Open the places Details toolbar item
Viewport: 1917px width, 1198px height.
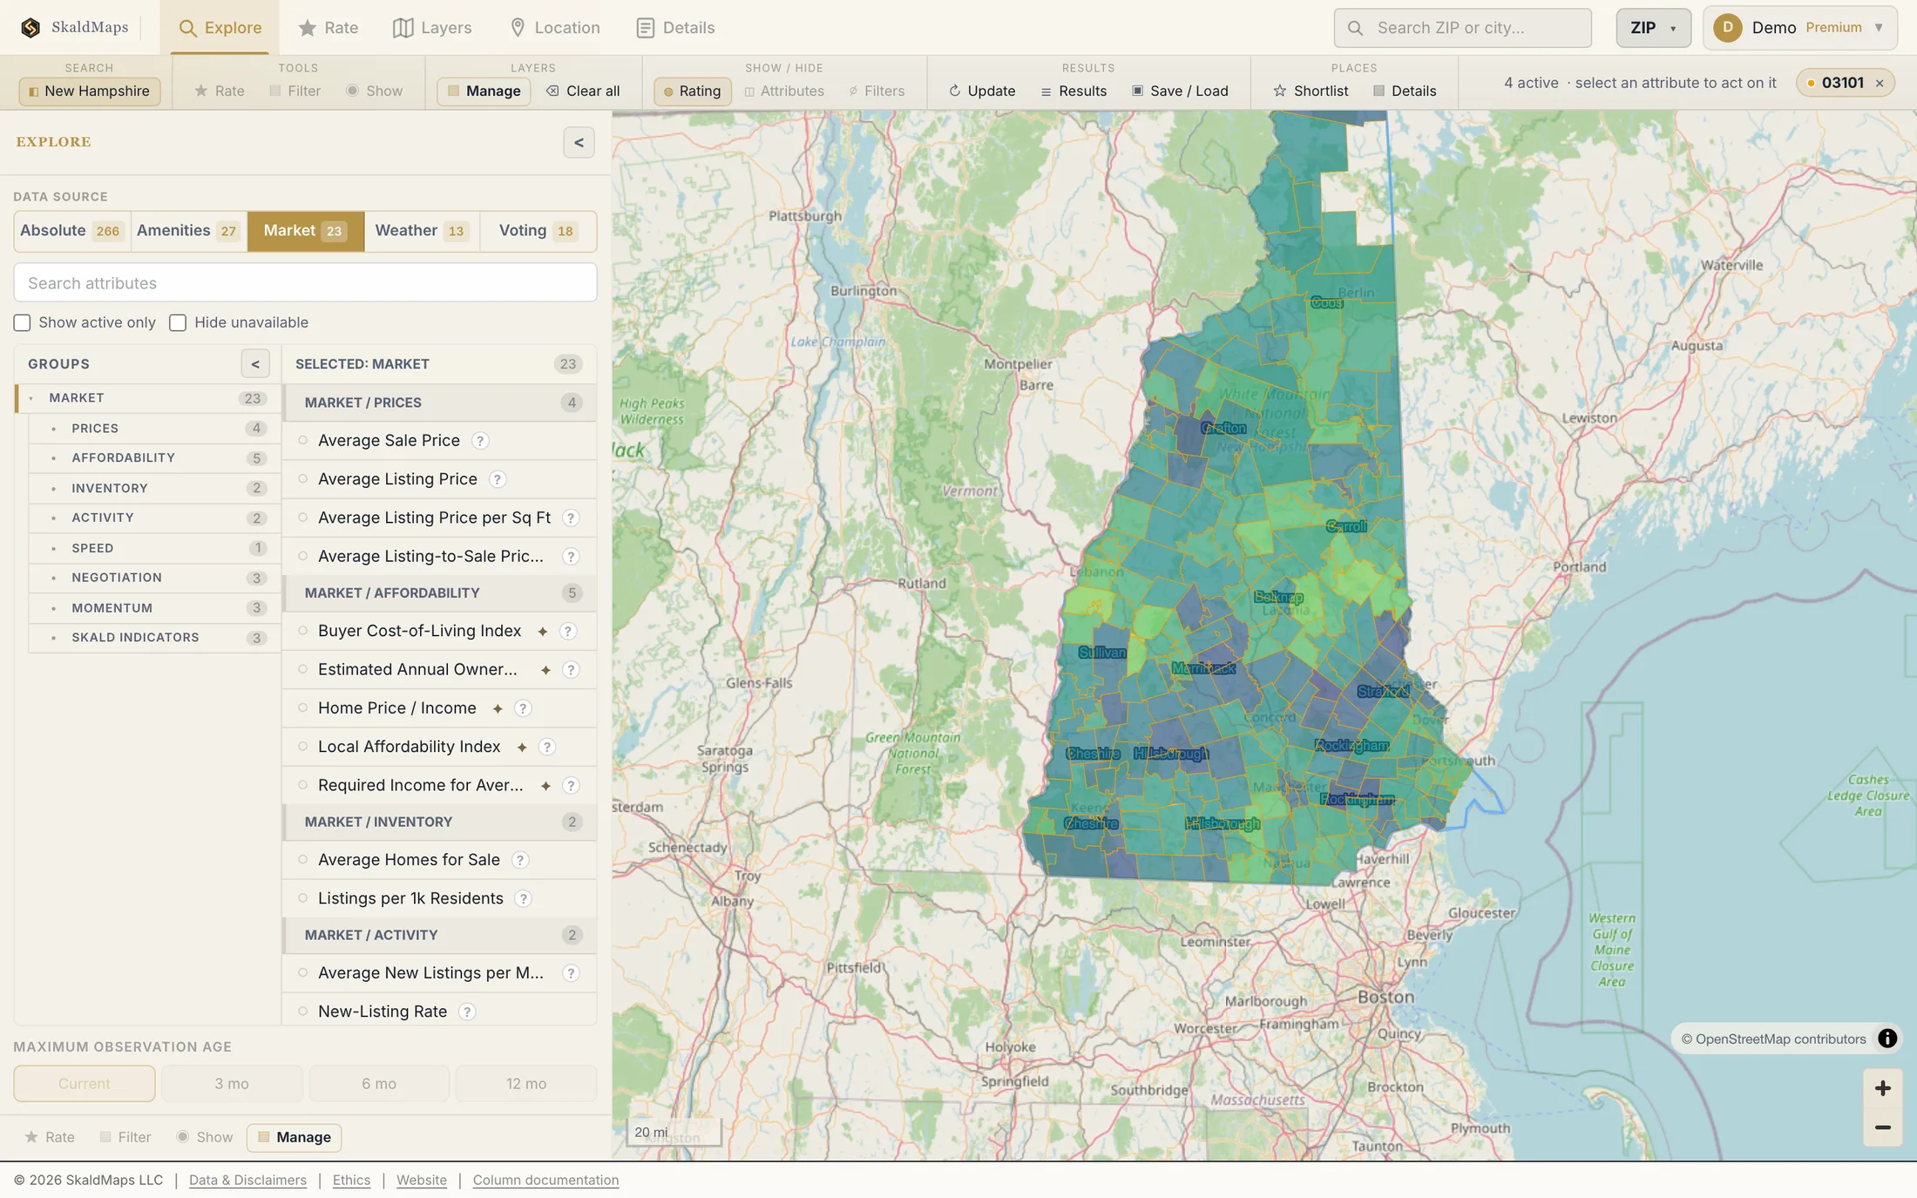tap(1405, 91)
